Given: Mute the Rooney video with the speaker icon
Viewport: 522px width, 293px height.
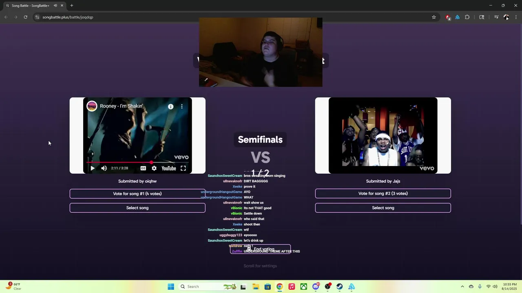Looking at the screenshot, I should click(104, 168).
